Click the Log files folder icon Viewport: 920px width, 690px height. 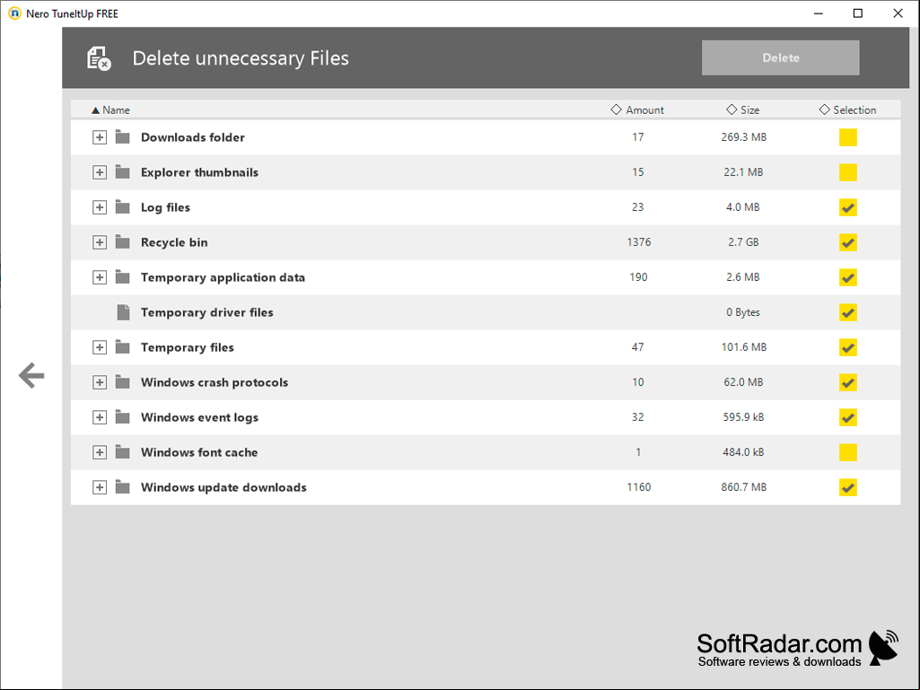[x=123, y=207]
